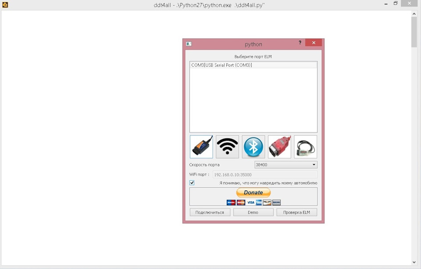
Task: Select the Bluetooth connection icon
Action: click(x=253, y=147)
